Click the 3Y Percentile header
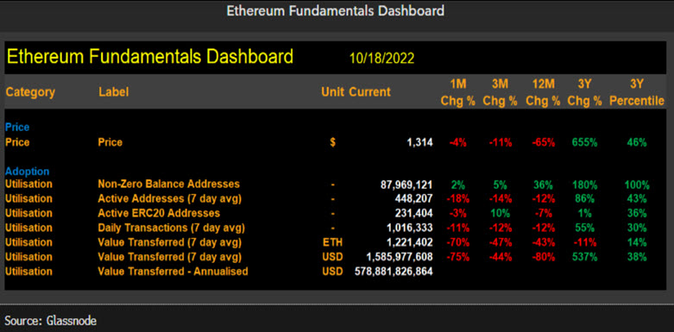 tap(637, 92)
